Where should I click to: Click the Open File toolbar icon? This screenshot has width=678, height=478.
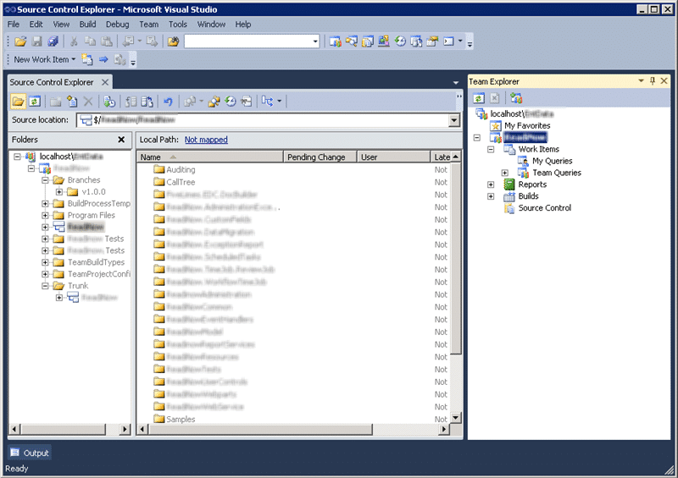tap(19, 41)
